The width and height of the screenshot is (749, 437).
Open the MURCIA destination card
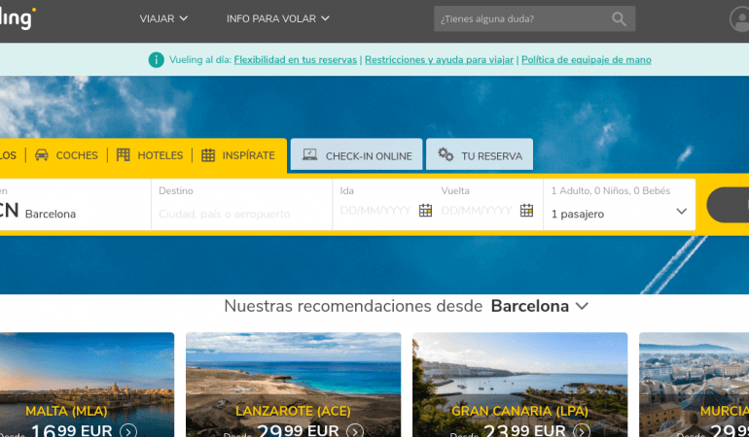pos(695,385)
